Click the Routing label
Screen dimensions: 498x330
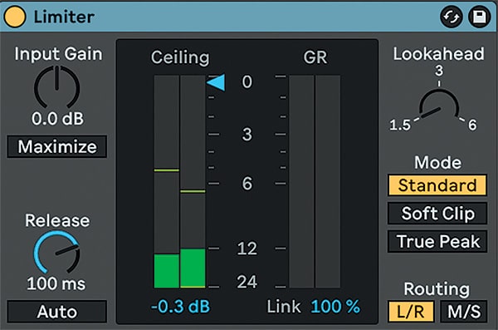point(437,289)
